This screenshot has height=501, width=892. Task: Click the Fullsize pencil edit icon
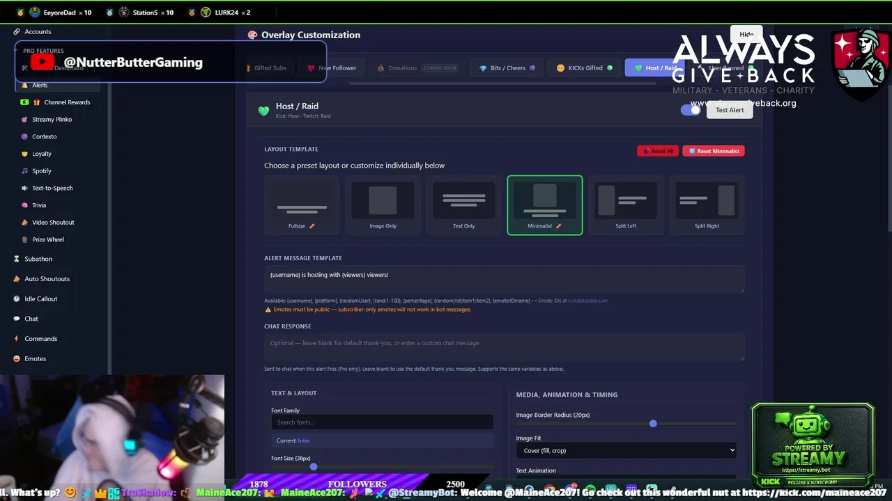click(312, 226)
